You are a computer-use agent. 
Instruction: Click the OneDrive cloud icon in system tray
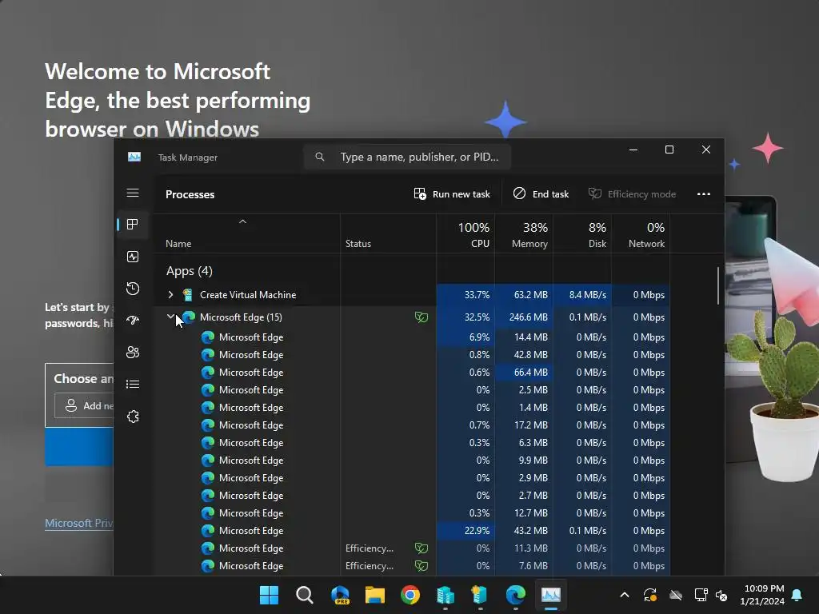click(x=676, y=595)
